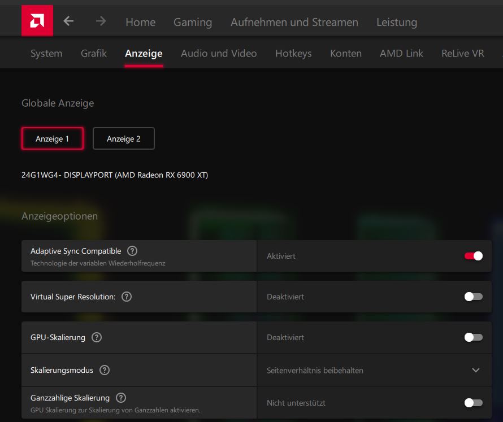Select the Anzeige settings tab

click(144, 53)
